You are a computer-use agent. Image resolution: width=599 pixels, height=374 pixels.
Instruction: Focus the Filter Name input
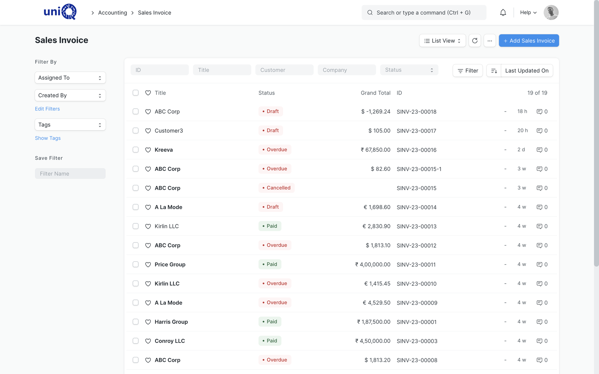[70, 173]
